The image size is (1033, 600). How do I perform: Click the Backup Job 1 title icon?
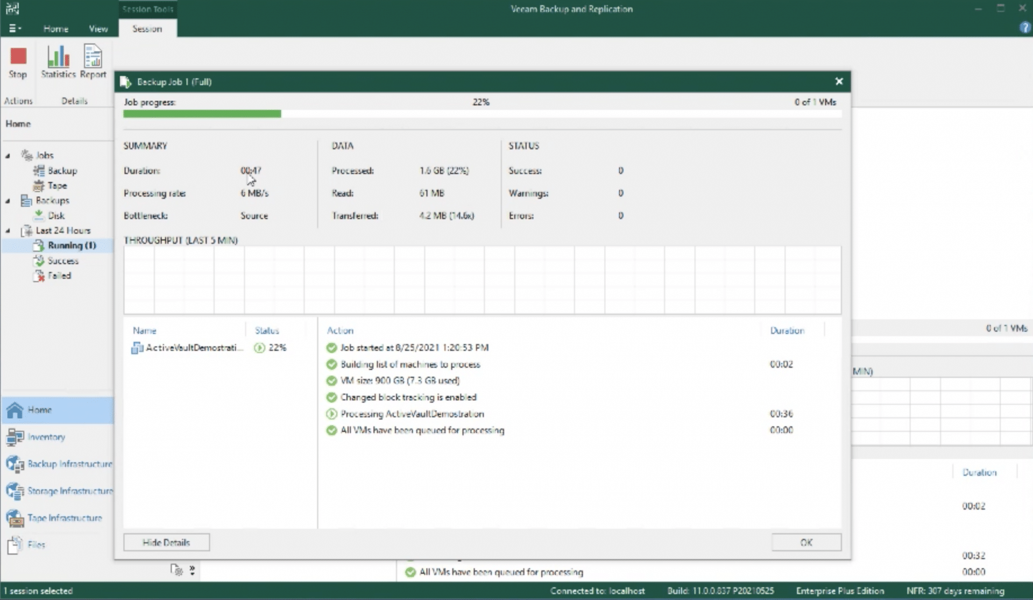[x=125, y=82]
